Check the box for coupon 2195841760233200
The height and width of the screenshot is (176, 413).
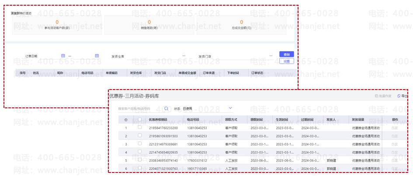click(x=140, y=127)
